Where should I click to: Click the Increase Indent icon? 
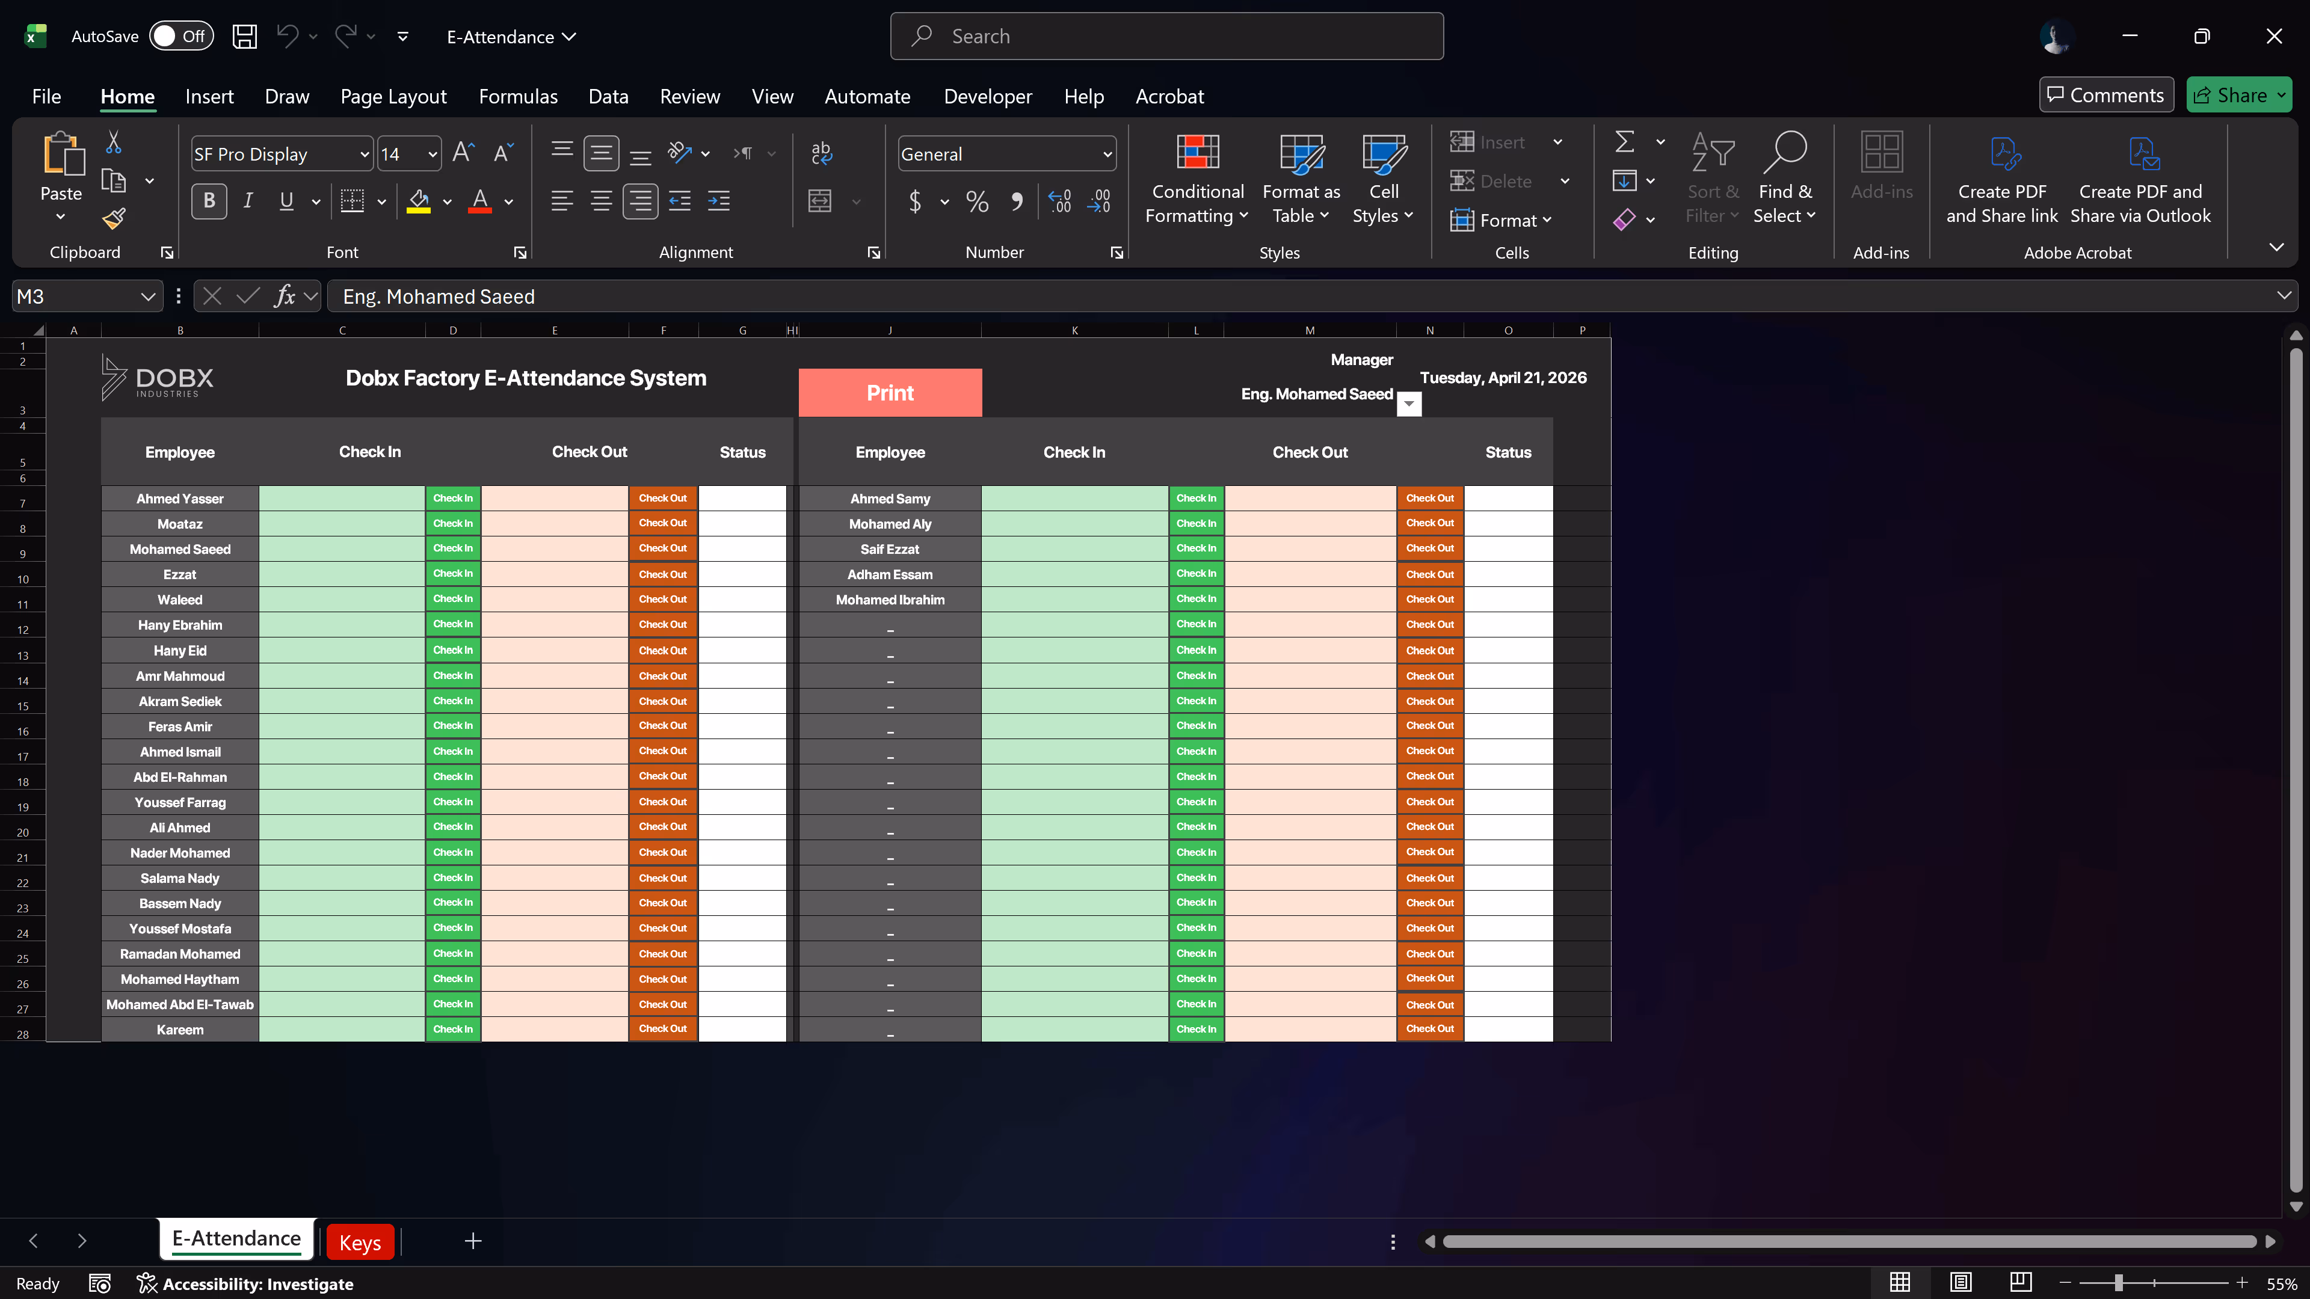tap(719, 201)
